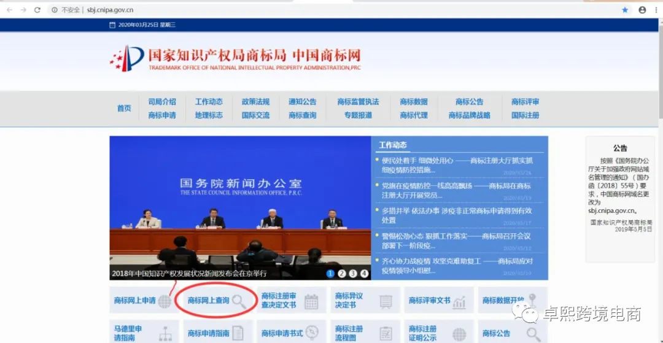The height and width of the screenshot is (343, 663).
Task: Open 地理标志 navigation item
Action: (x=209, y=115)
